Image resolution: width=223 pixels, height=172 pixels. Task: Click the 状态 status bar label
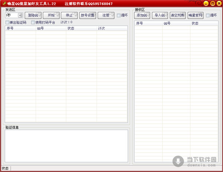point(5,168)
